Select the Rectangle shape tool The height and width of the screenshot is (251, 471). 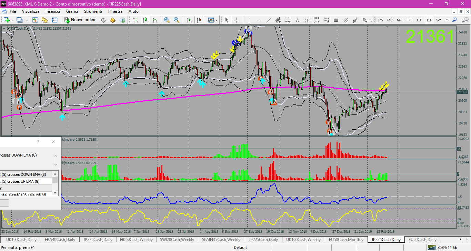click(336, 20)
